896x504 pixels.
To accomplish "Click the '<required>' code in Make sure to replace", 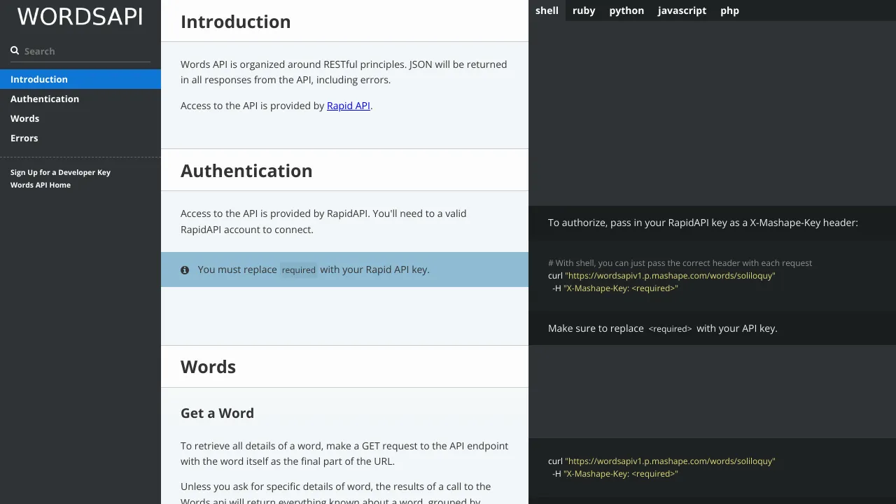I will (x=670, y=328).
